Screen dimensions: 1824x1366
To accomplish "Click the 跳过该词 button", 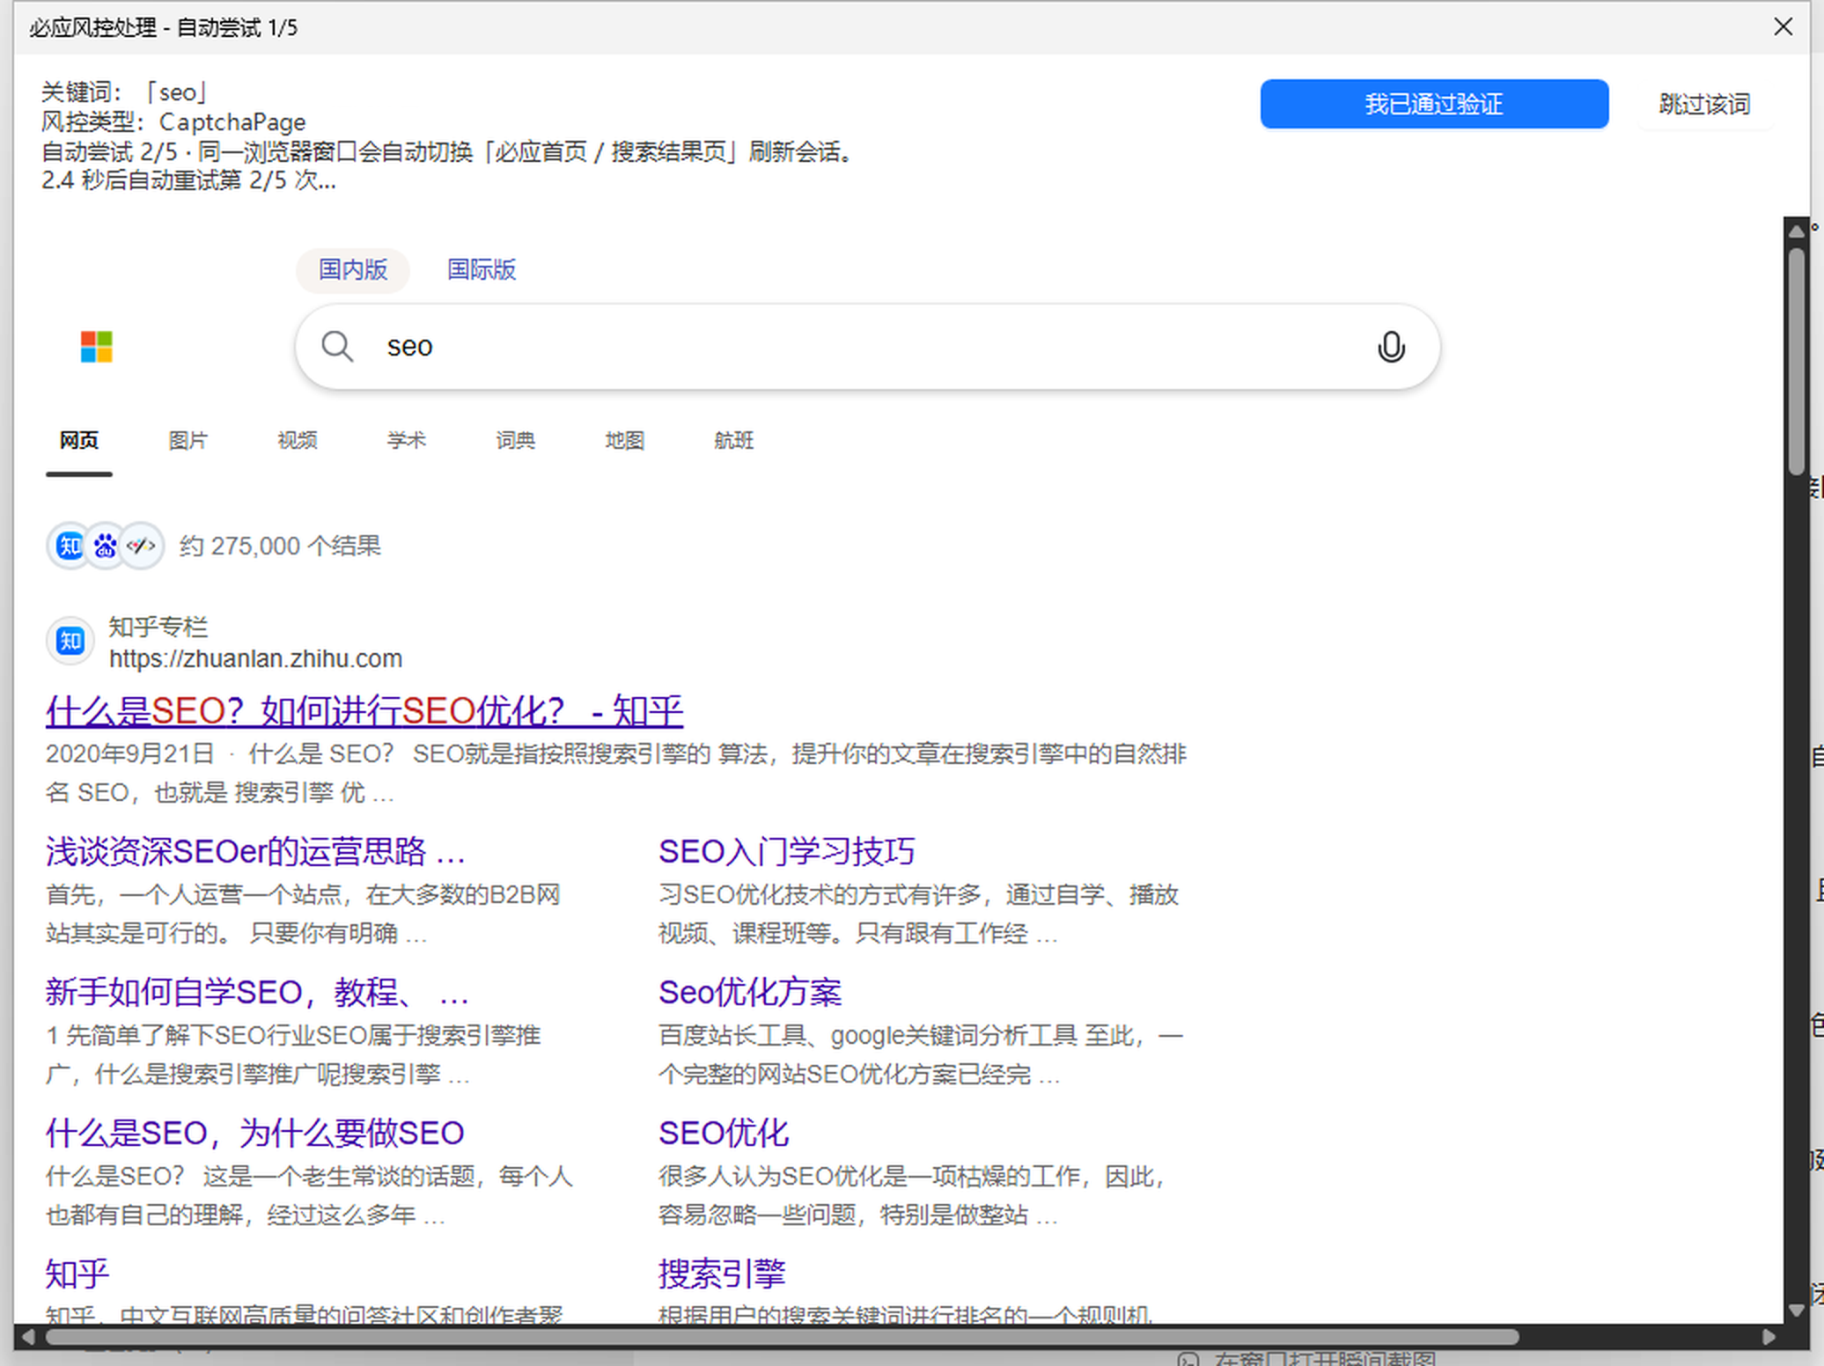I will pyautogui.click(x=1704, y=104).
